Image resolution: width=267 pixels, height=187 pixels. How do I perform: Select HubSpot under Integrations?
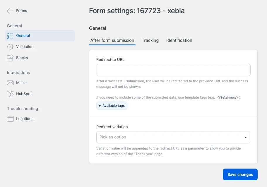coord(24,94)
